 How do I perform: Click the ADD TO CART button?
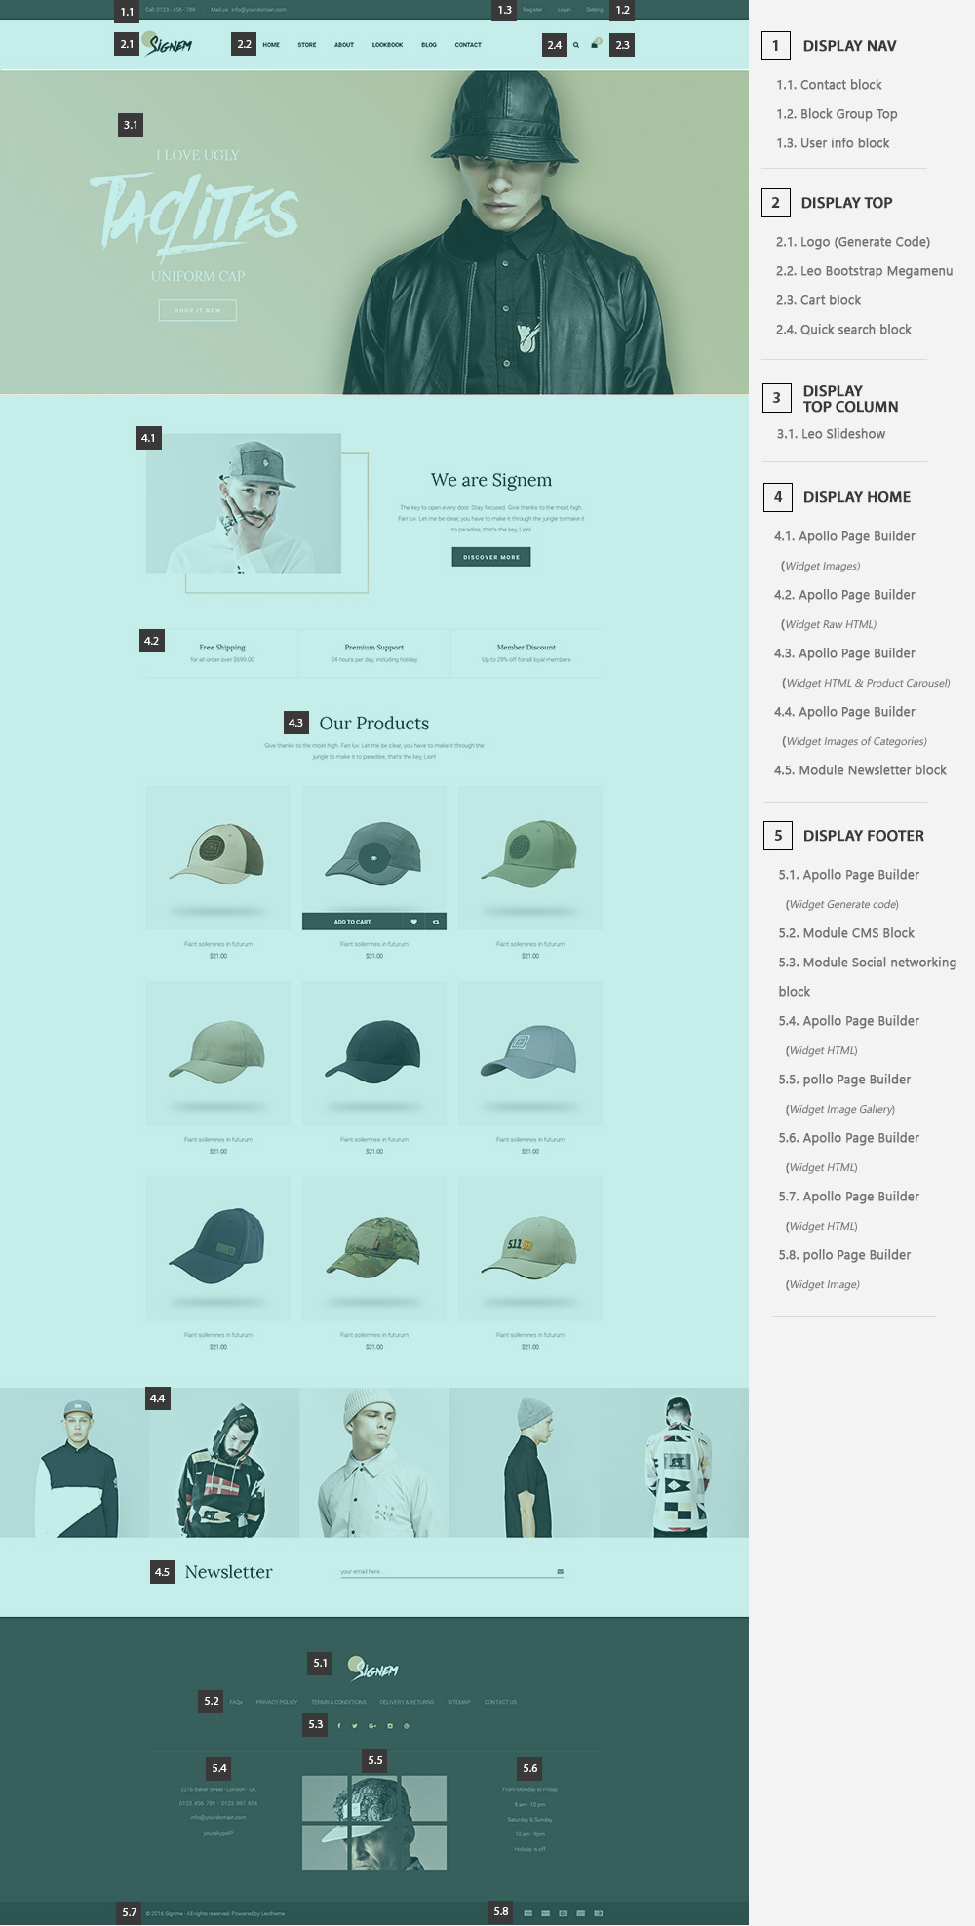[352, 922]
